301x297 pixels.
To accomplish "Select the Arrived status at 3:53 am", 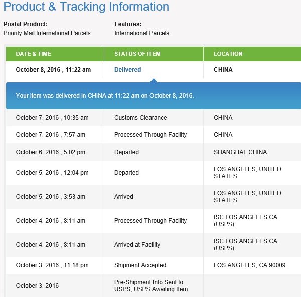I will pyautogui.click(x=123, y=196).
